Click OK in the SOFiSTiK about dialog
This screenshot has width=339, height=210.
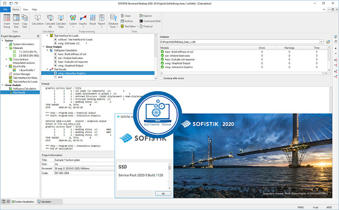[x=163, y=194]
